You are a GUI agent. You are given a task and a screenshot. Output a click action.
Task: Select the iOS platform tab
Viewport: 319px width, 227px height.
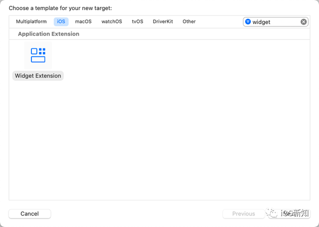(x=61, y=22)
